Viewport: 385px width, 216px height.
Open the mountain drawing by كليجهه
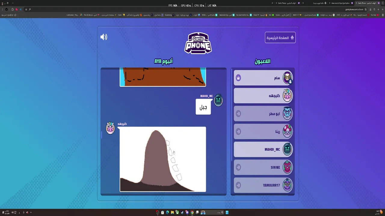[163, 159]
